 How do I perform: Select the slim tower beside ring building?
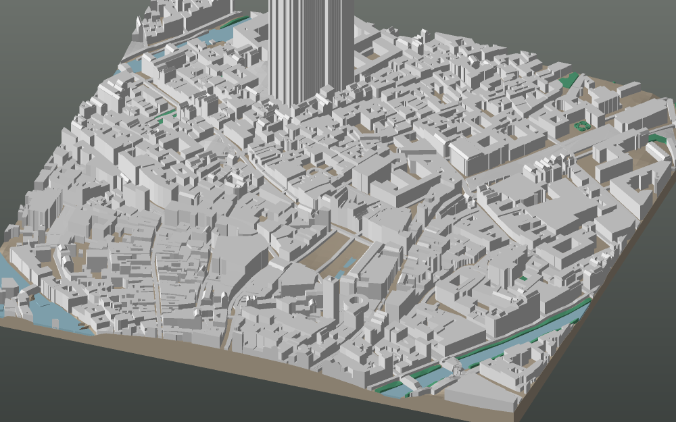pyautogui.click(x=331, y=298)
